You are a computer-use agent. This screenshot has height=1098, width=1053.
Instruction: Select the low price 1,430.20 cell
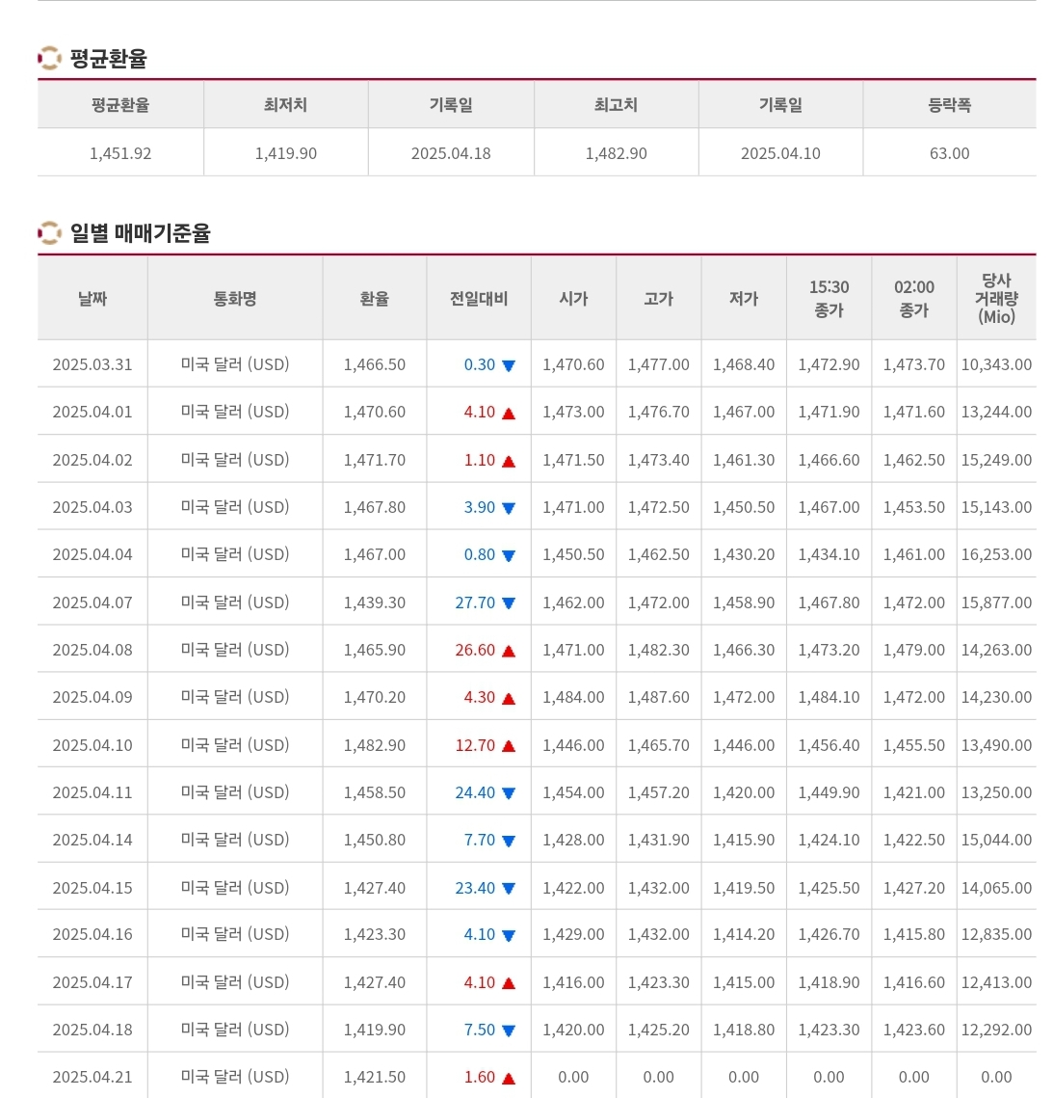pos(744,555)
